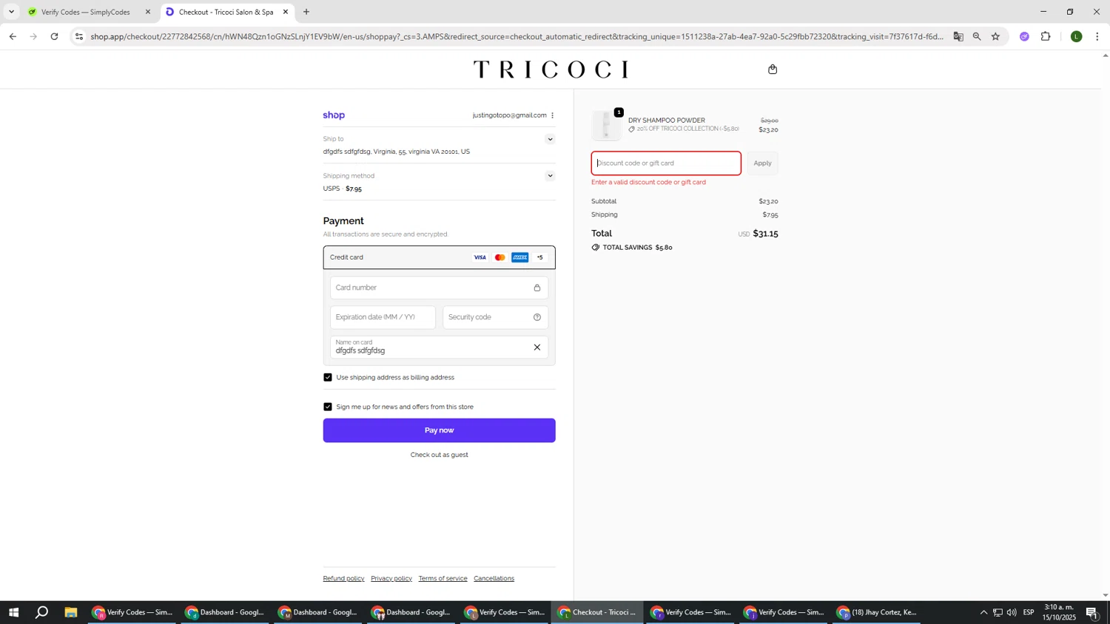The image size is (1110, 624).
Task: Open the Refund policy link
Action: tap(343, 578)
